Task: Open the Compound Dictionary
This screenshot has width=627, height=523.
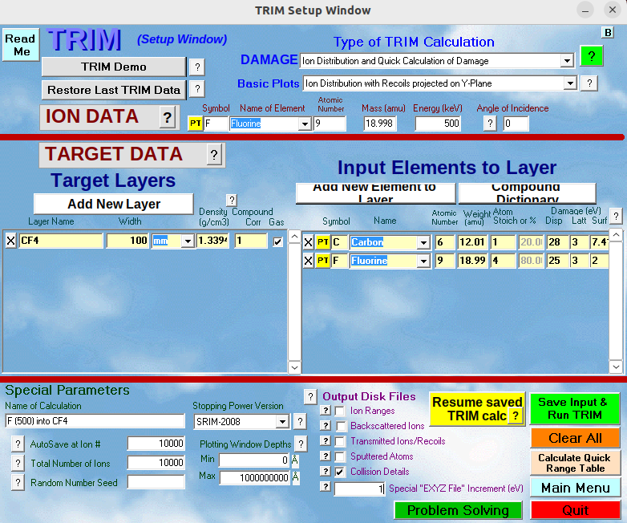Action: (527, 193)
